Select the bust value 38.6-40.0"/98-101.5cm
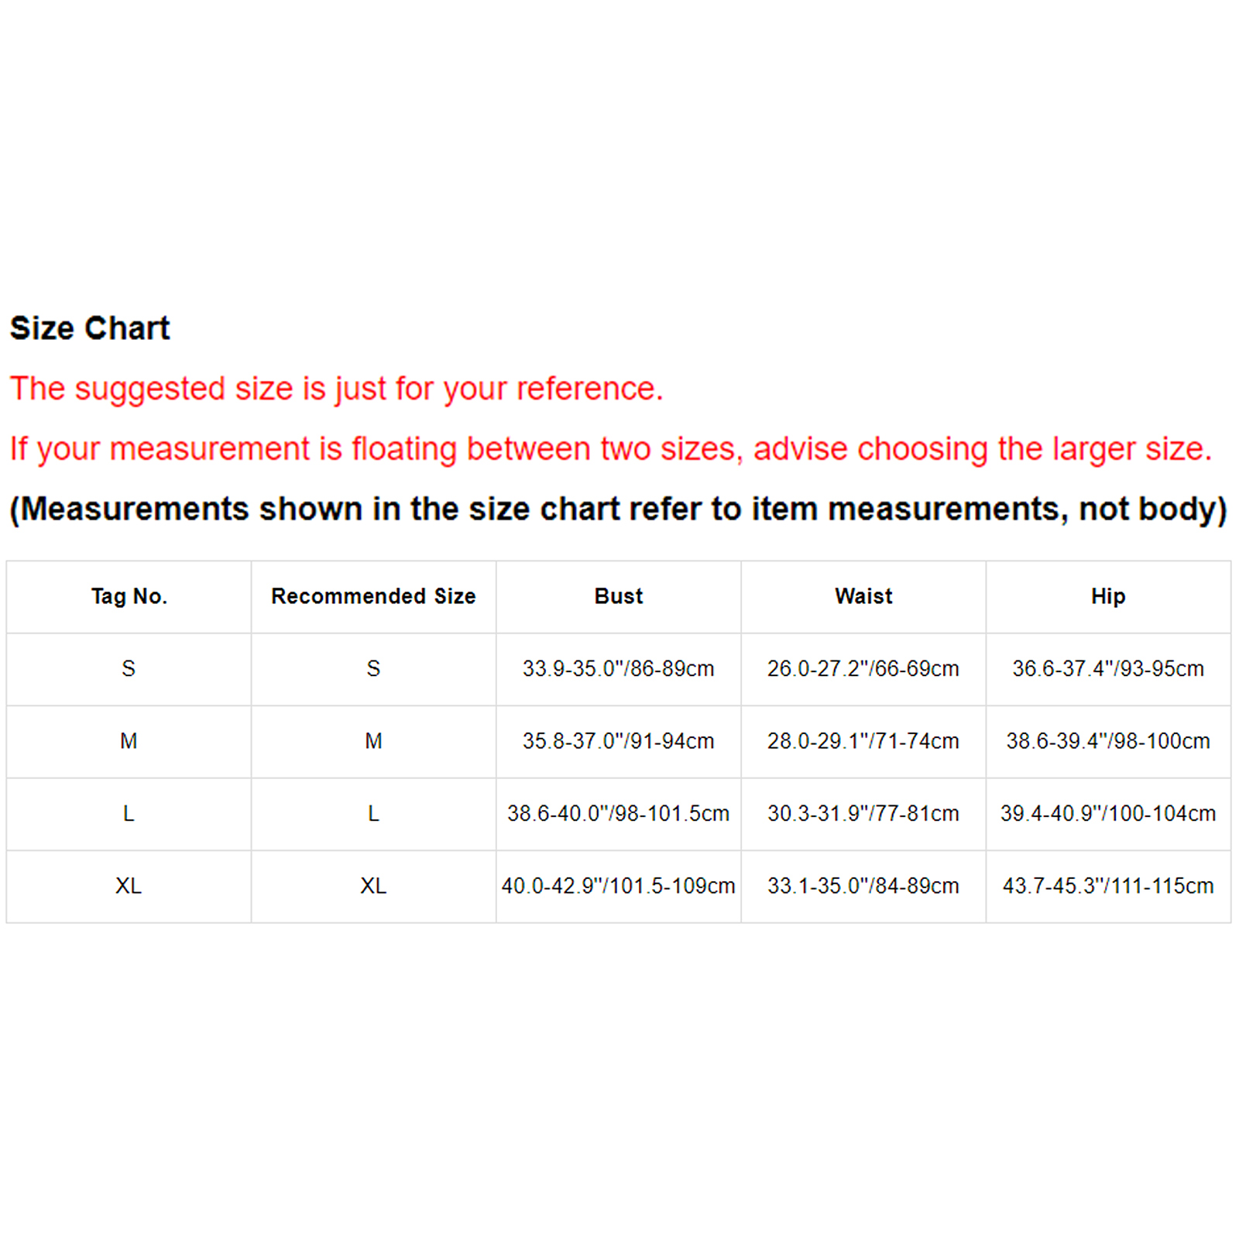The height and width of the screenshot is (1239, 1239). pyautogui.click(x=618, y=814)
